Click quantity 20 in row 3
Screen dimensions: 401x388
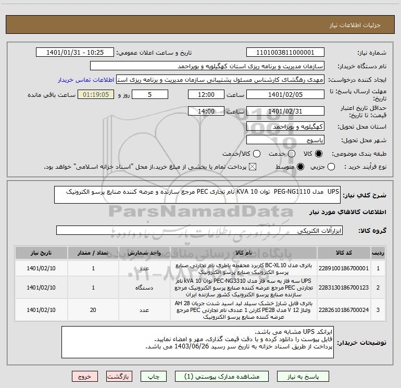point(93,310)
